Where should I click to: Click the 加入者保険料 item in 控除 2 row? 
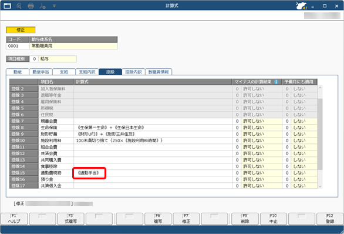click(x=56, y=89)
